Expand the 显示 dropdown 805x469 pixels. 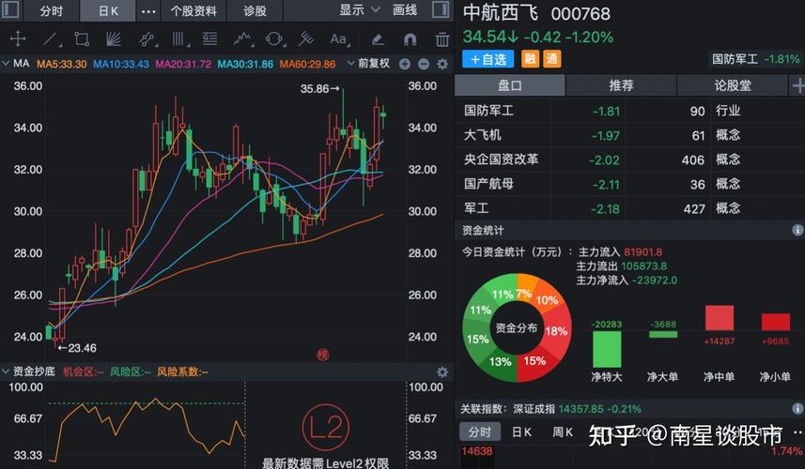(x=360, y=10)
